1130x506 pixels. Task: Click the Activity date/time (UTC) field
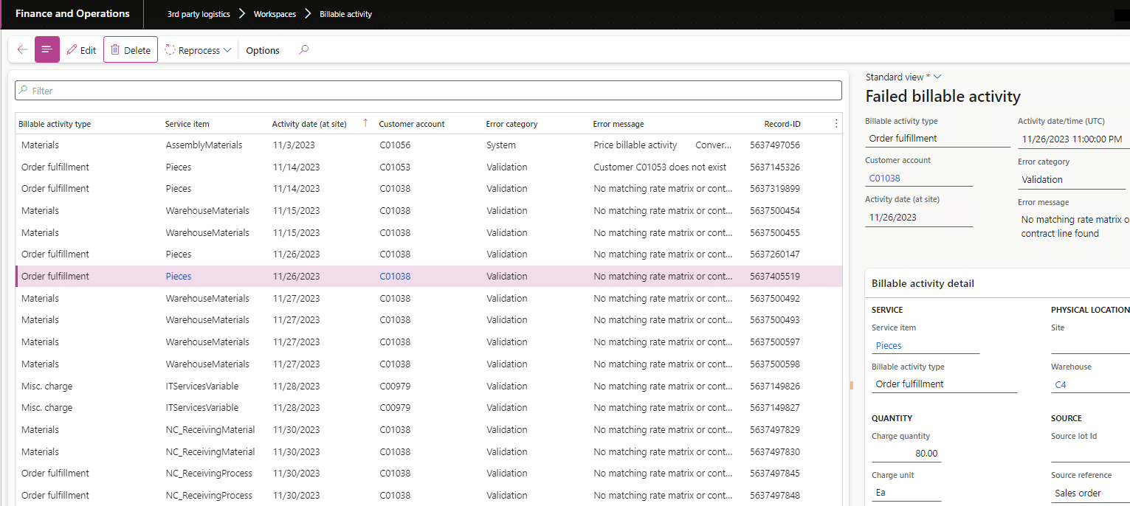1073,139
